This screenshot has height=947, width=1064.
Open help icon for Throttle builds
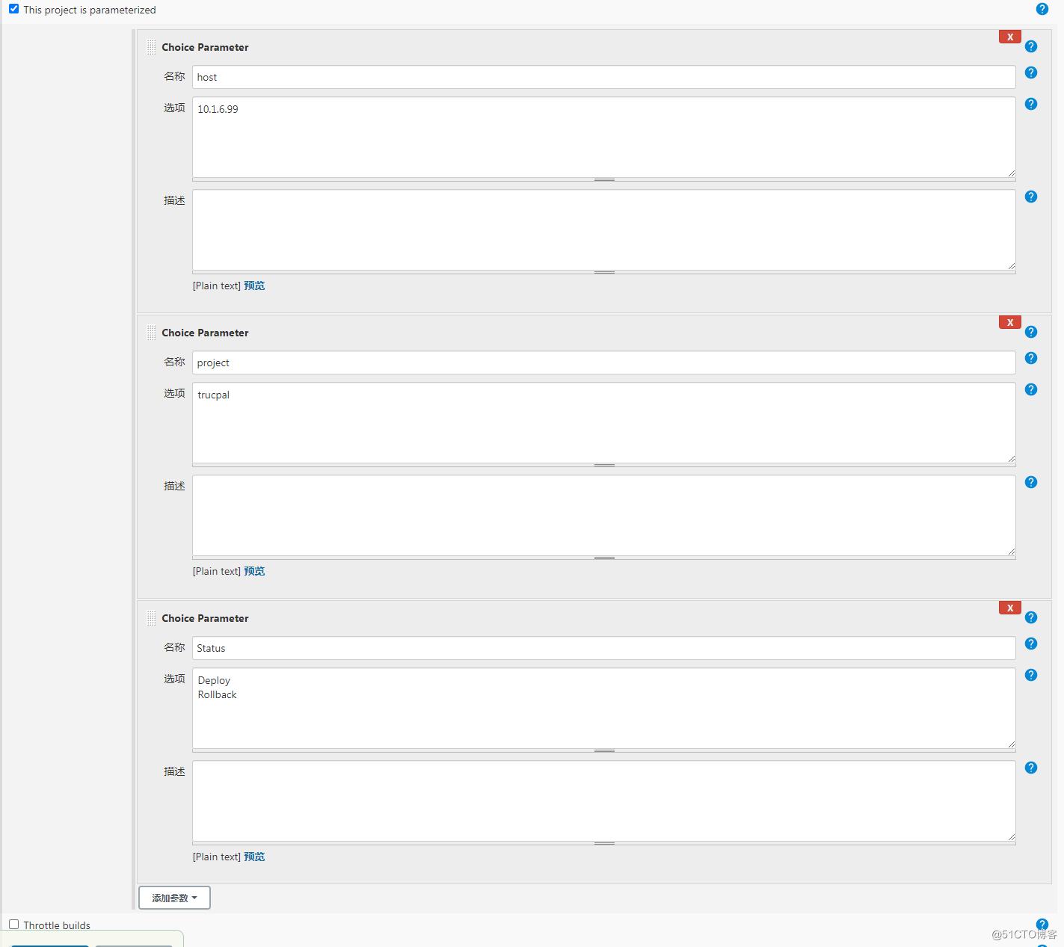[x=1042, y=925]
